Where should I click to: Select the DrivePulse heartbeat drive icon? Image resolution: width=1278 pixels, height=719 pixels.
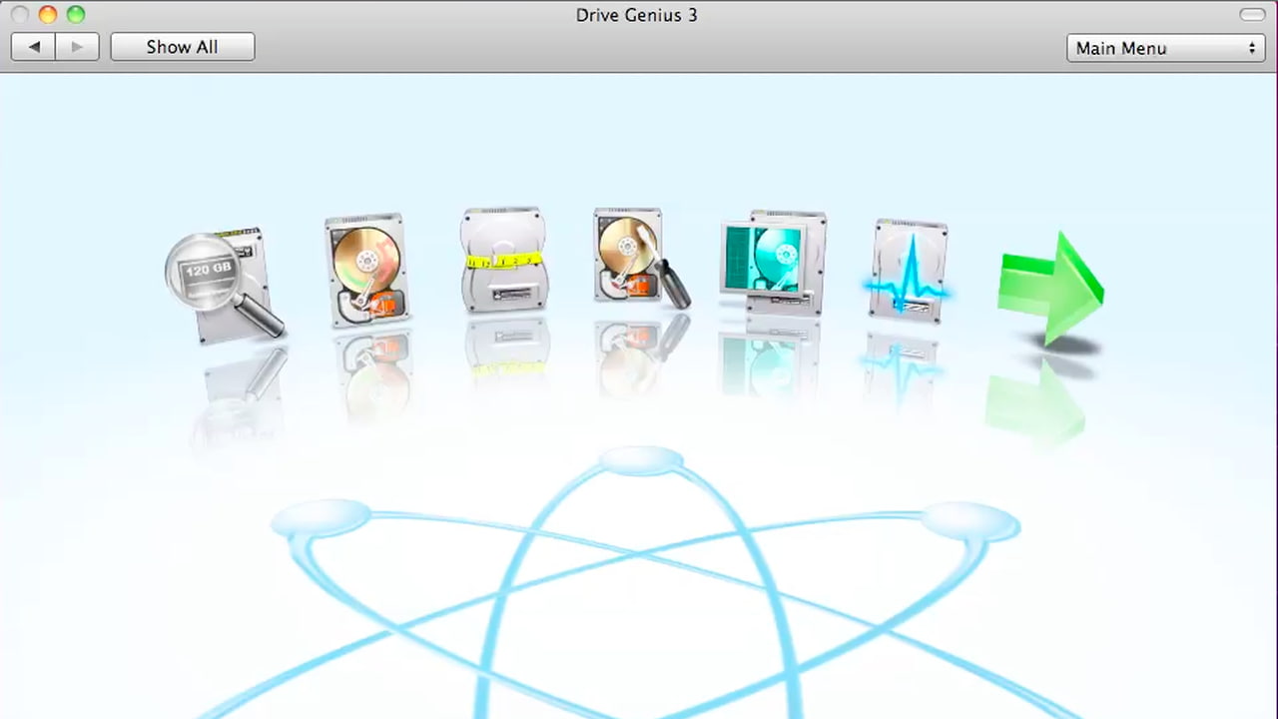pyautogui.click(x=907, y=272)
